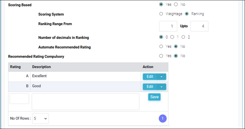Image resolution: width=245 pixels, height=129 pixels.
Task: Expand the dropdown arrow beside Excellent's Edit
Action: tap(161, 77)
